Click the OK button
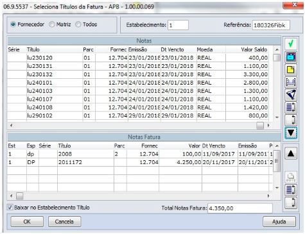 (27, 222)
